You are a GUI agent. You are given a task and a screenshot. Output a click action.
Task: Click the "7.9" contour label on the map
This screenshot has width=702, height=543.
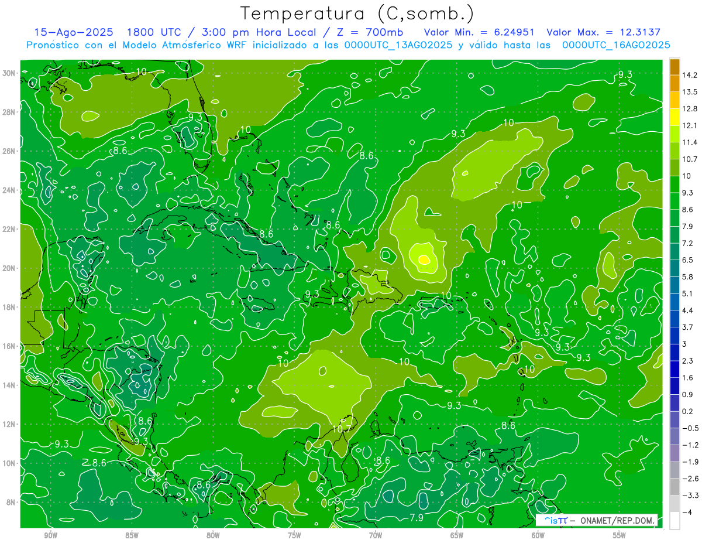click(417, 517)
